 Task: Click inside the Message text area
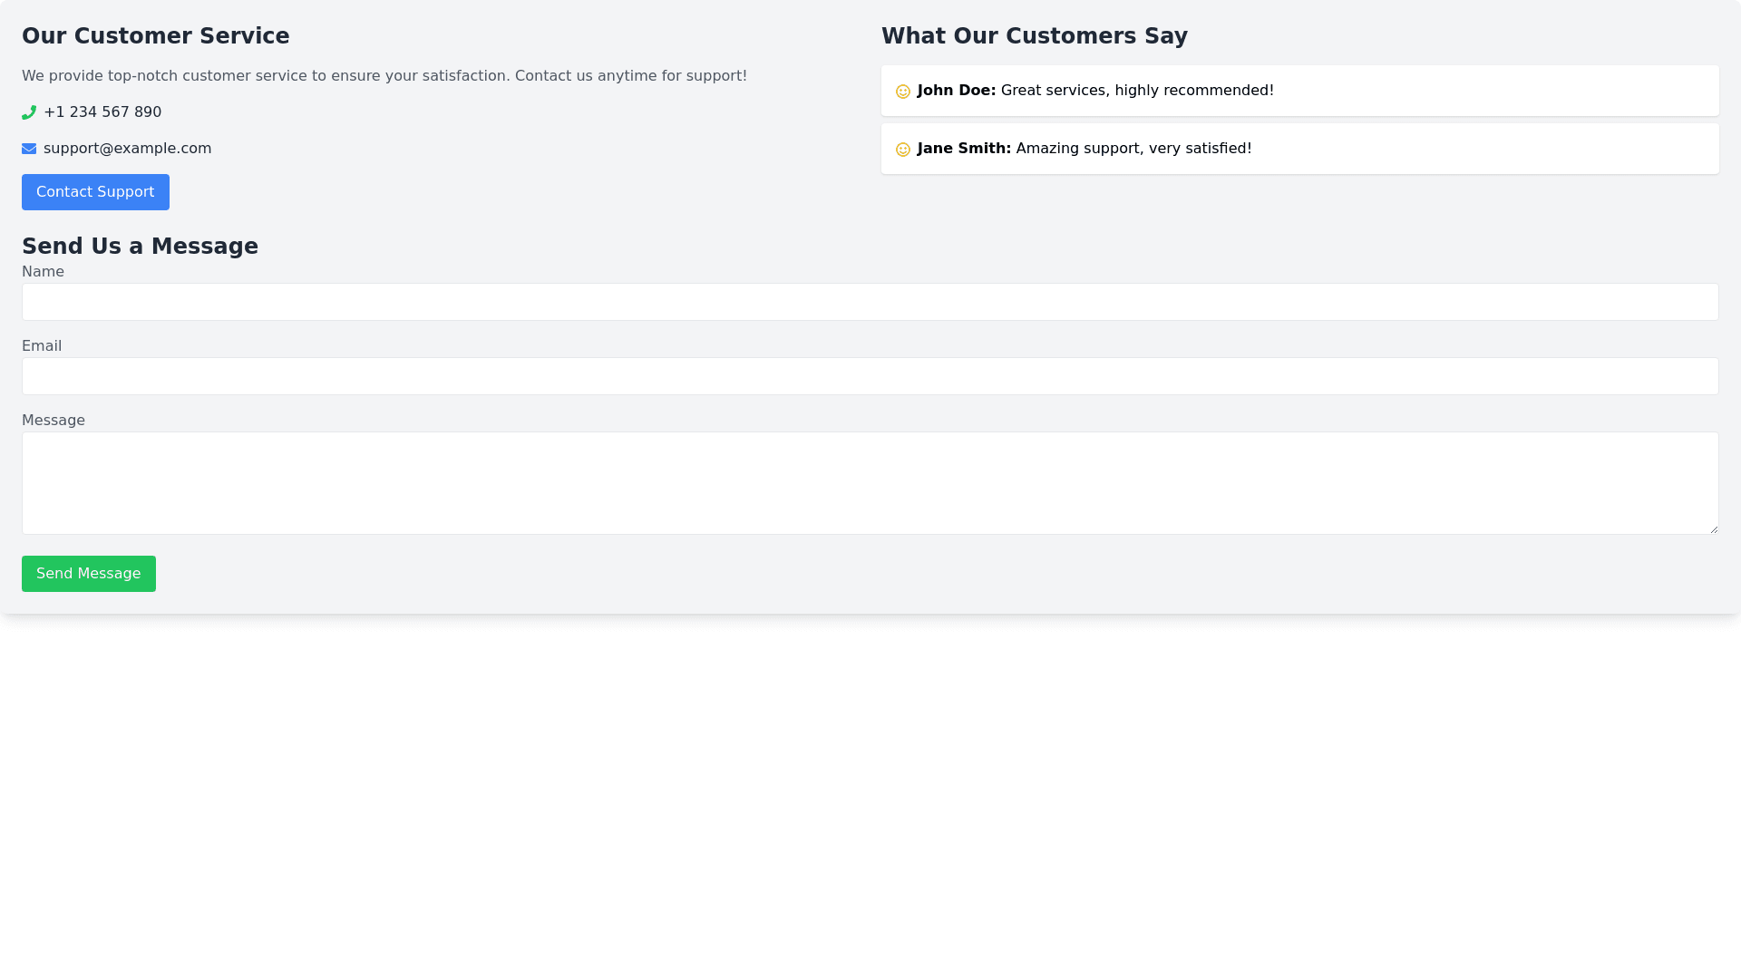coord(870,483)
